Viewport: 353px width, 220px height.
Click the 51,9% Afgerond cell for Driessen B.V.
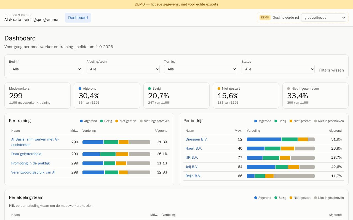click(x=336, y=139)
